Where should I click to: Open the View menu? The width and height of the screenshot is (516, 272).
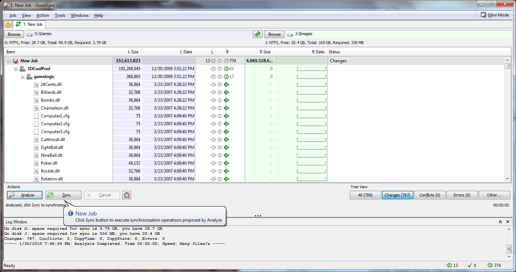coord(26,15)
